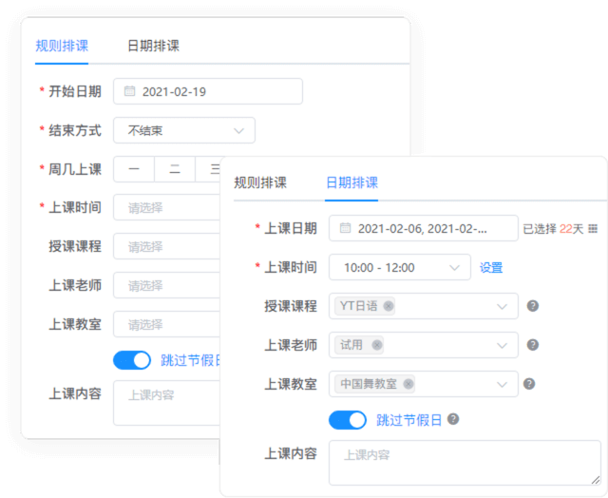The image size is (608, 498).
Task: Toggle 跳过节假日 switch in back window
Action: pyautogui.click(x=132, y=360)
